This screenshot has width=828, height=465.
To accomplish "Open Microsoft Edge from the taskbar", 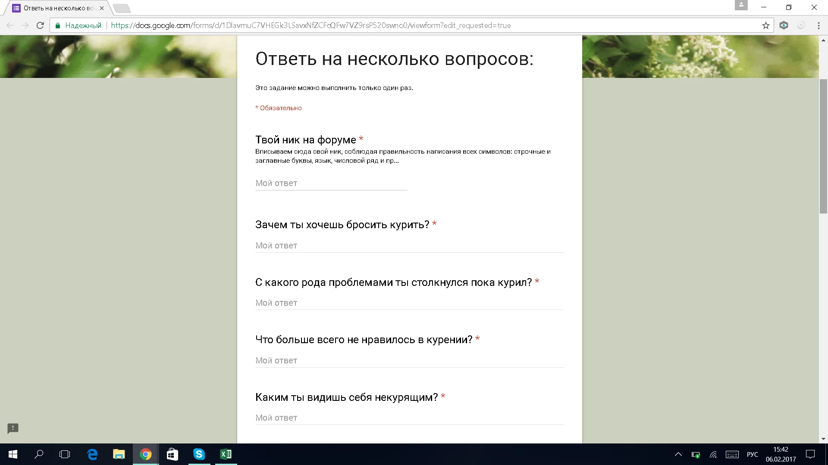I will 92,454.
